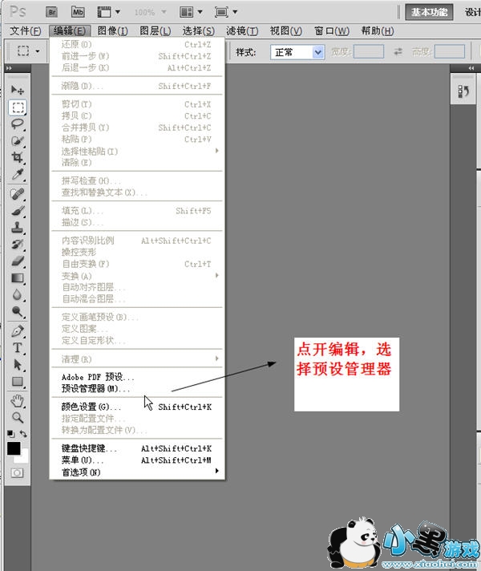Select the Path Selection tool
Image resolution: width=481 pixels, height=571 pixels.
click(17, 365)
